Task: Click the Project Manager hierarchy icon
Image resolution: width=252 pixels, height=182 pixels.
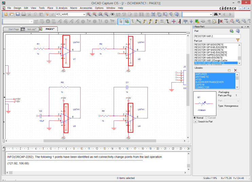Action: [171, 14]
